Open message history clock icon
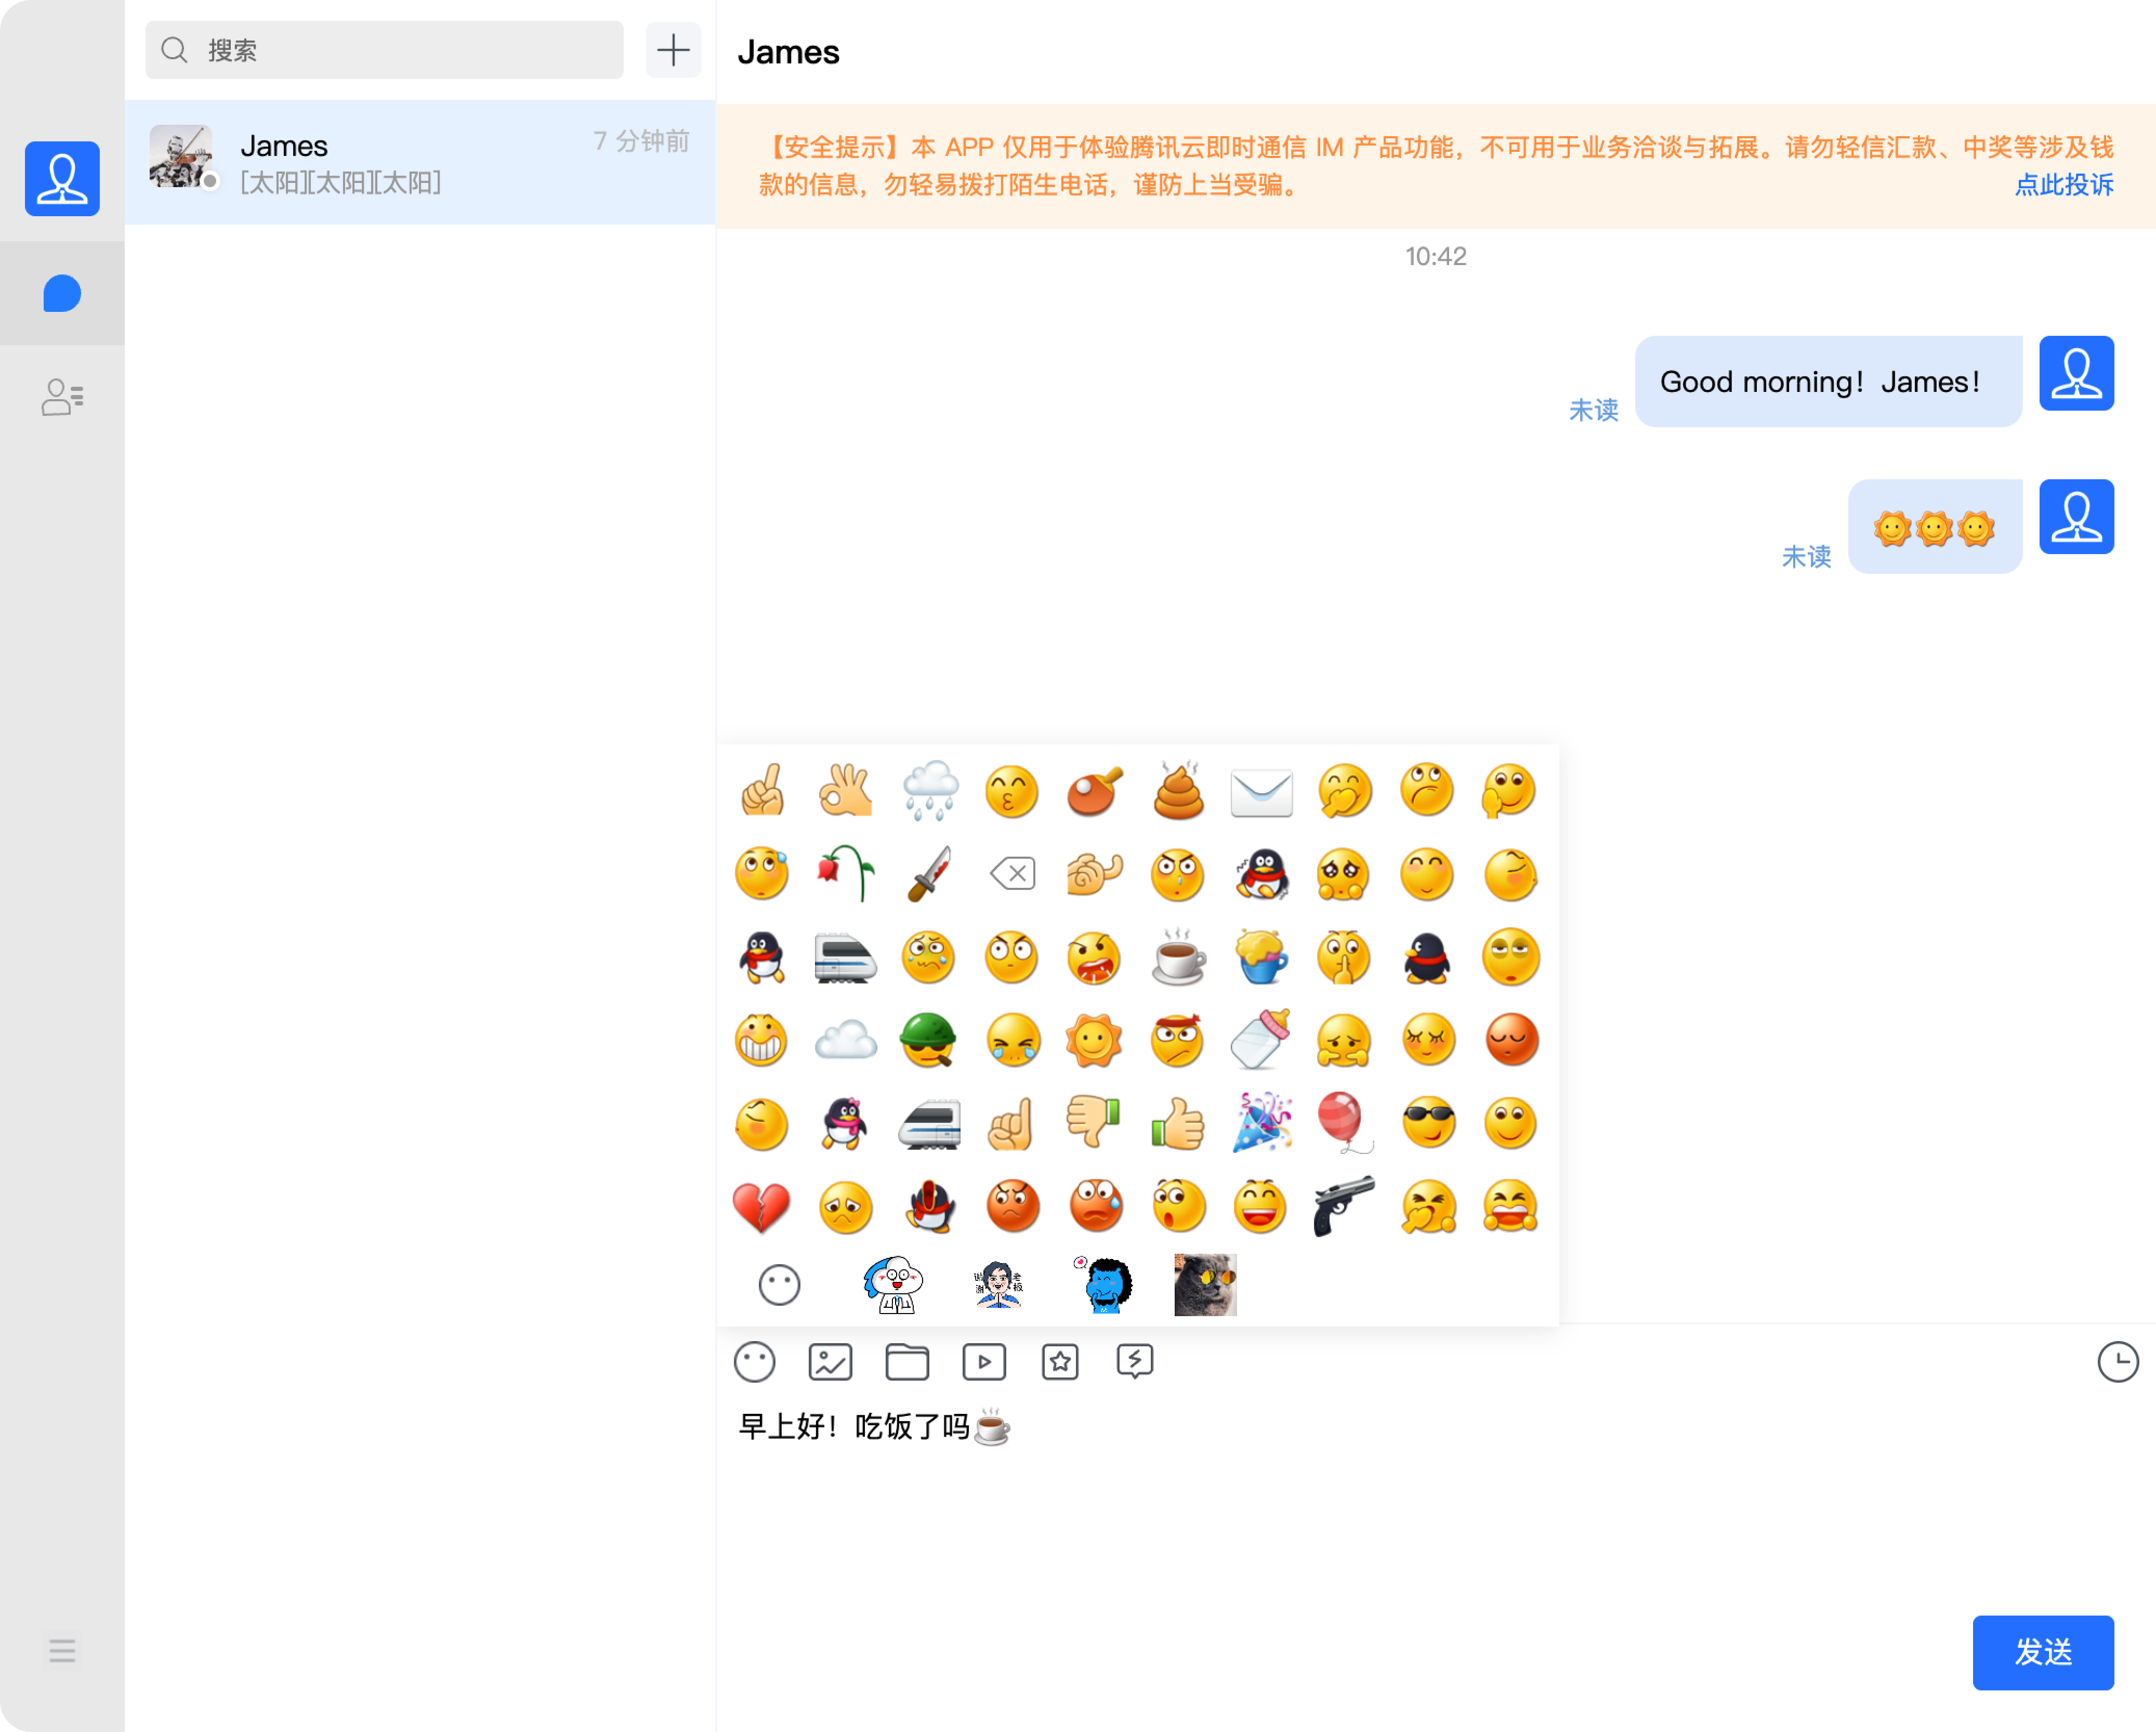Viewport: 2156px width, 1732px height. (2117, 1362)
